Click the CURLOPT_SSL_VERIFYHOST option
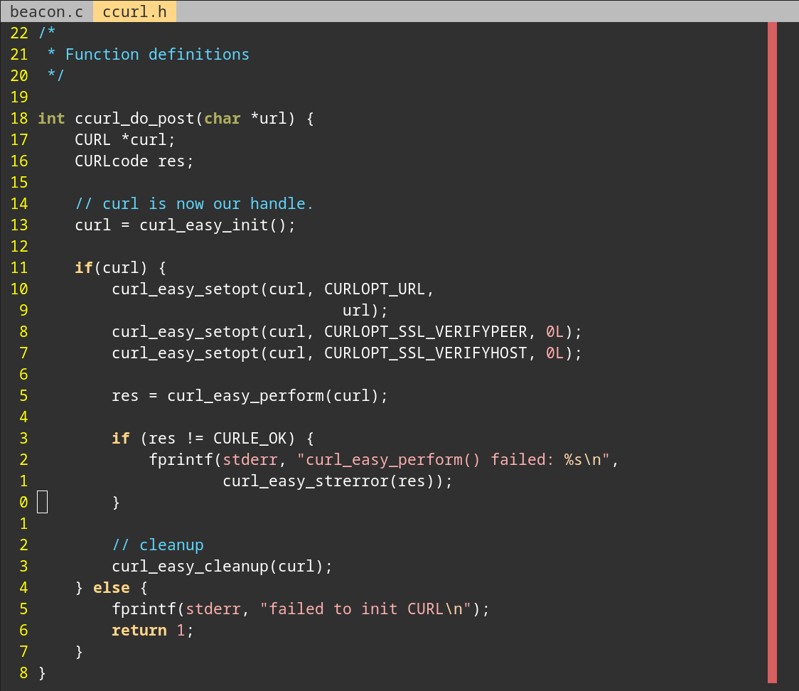Viewport: 799px width, 691px height. click(425, 353)
